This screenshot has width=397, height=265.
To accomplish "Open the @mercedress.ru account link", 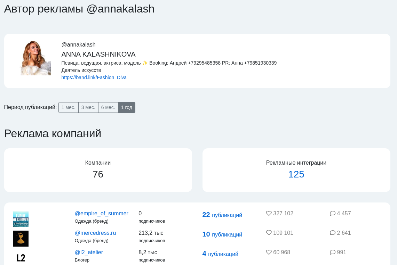I will click(x=95, y=233).
